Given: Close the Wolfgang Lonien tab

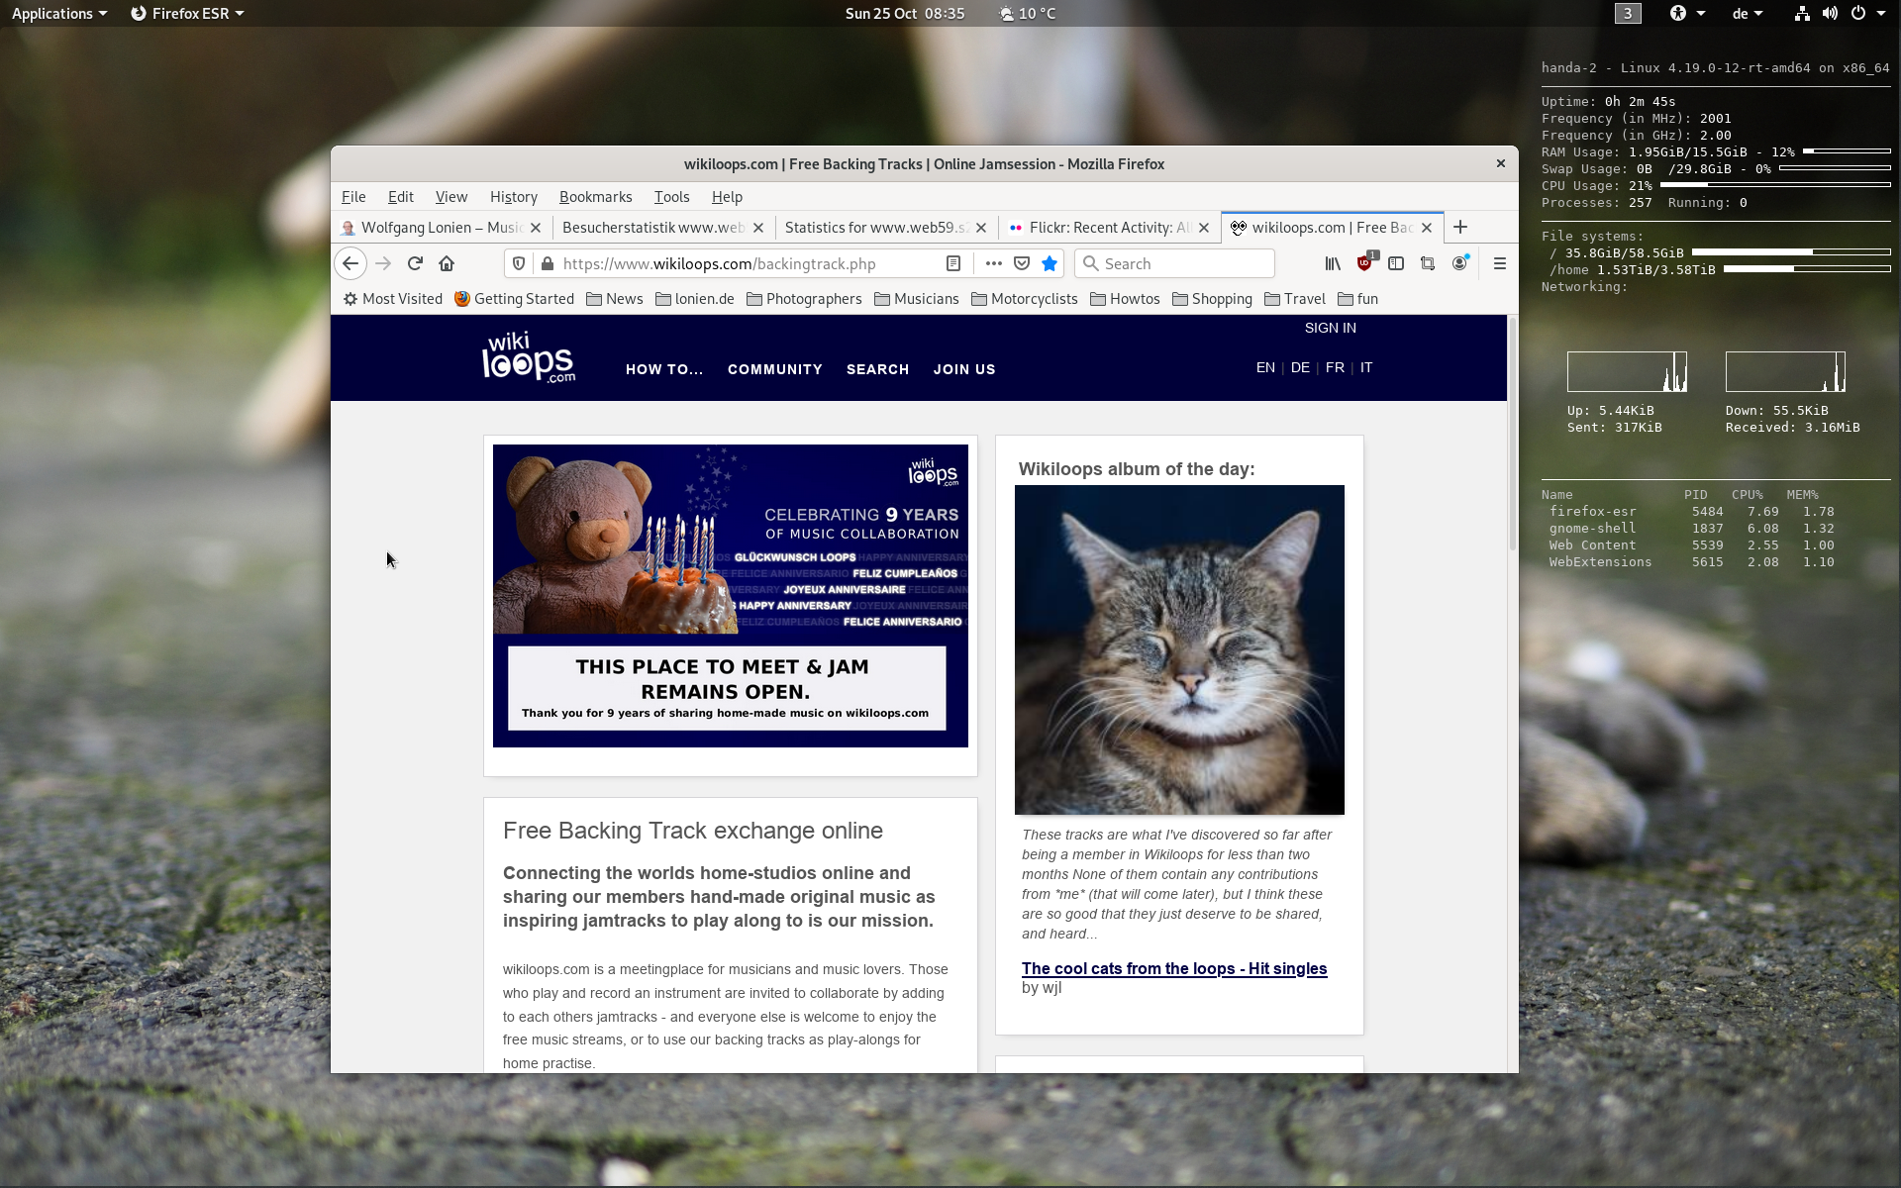Looking at the screenshot, I should 536,228.
